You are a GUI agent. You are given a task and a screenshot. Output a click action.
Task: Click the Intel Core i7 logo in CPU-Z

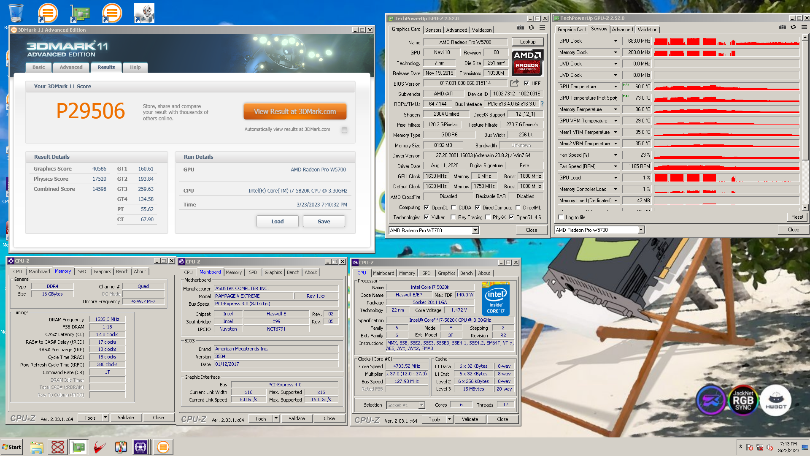(x=496, y=299)
